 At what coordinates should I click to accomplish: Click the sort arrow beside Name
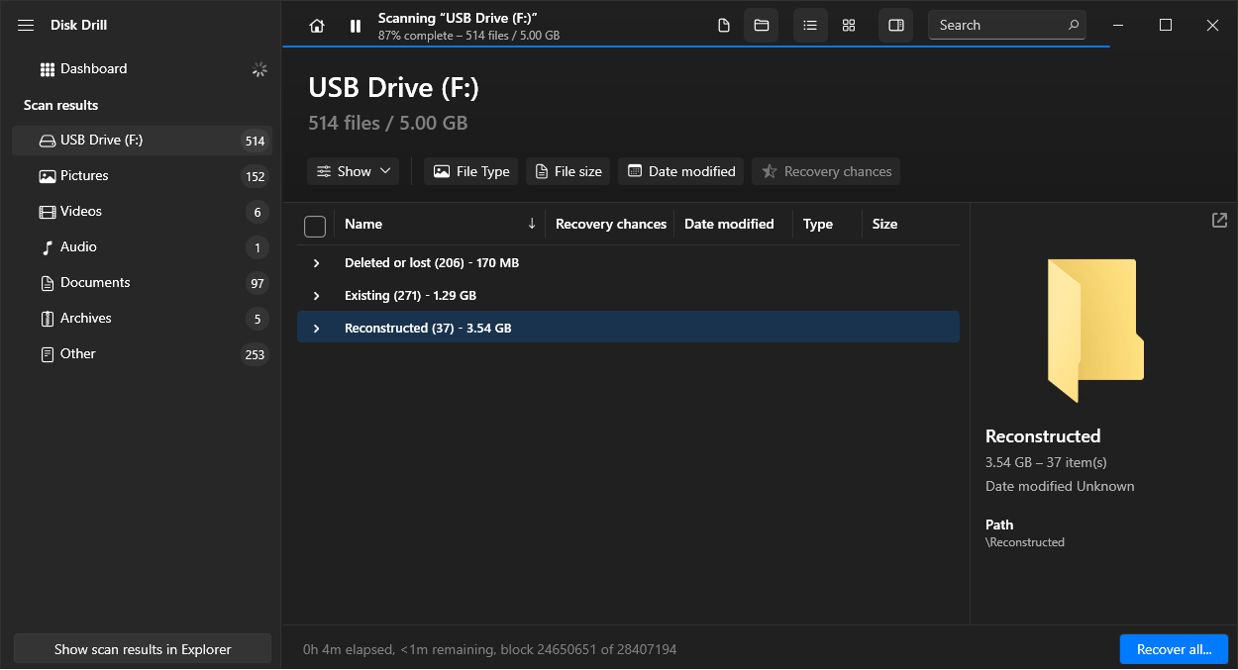click(532, 224)
